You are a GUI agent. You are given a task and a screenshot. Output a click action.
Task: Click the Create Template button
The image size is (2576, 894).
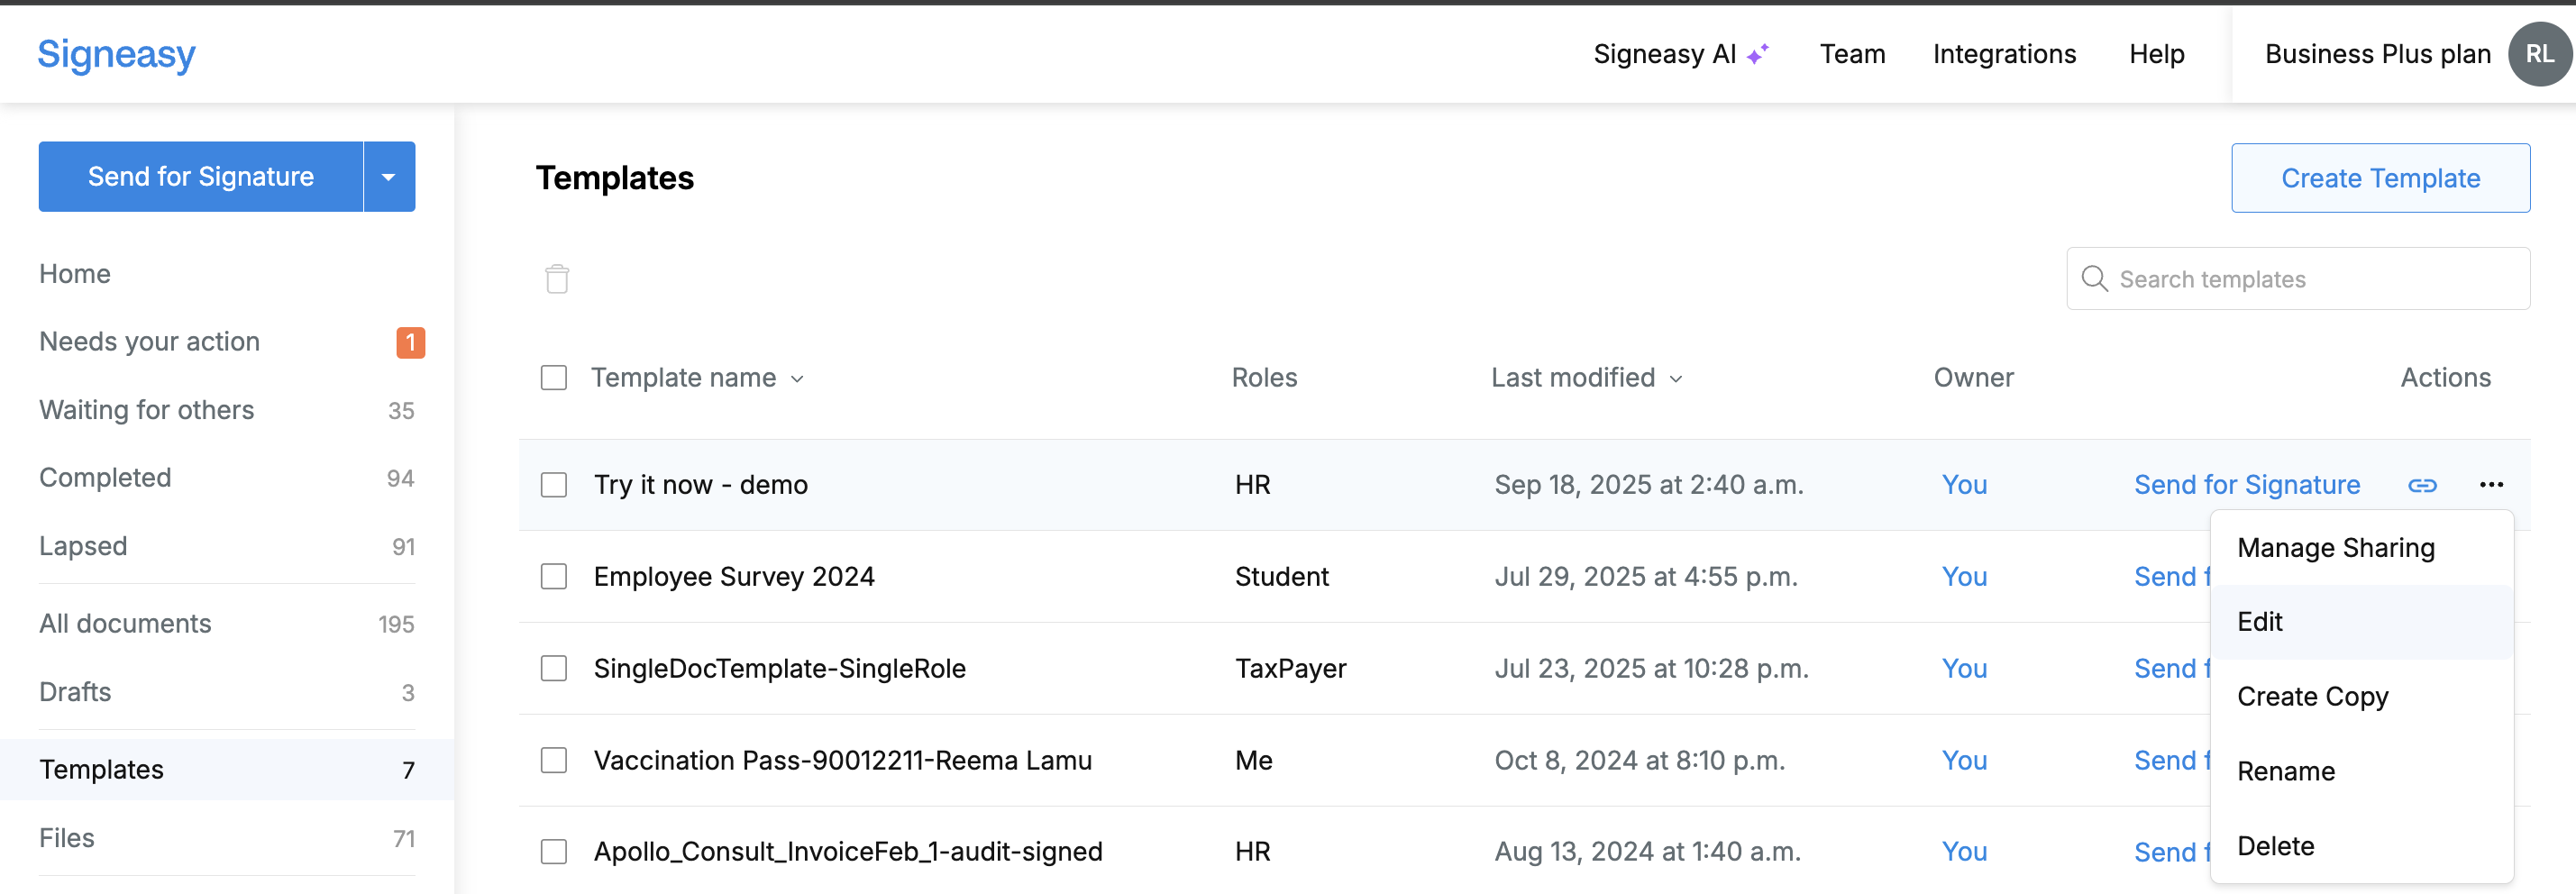tap(2380, 178)
